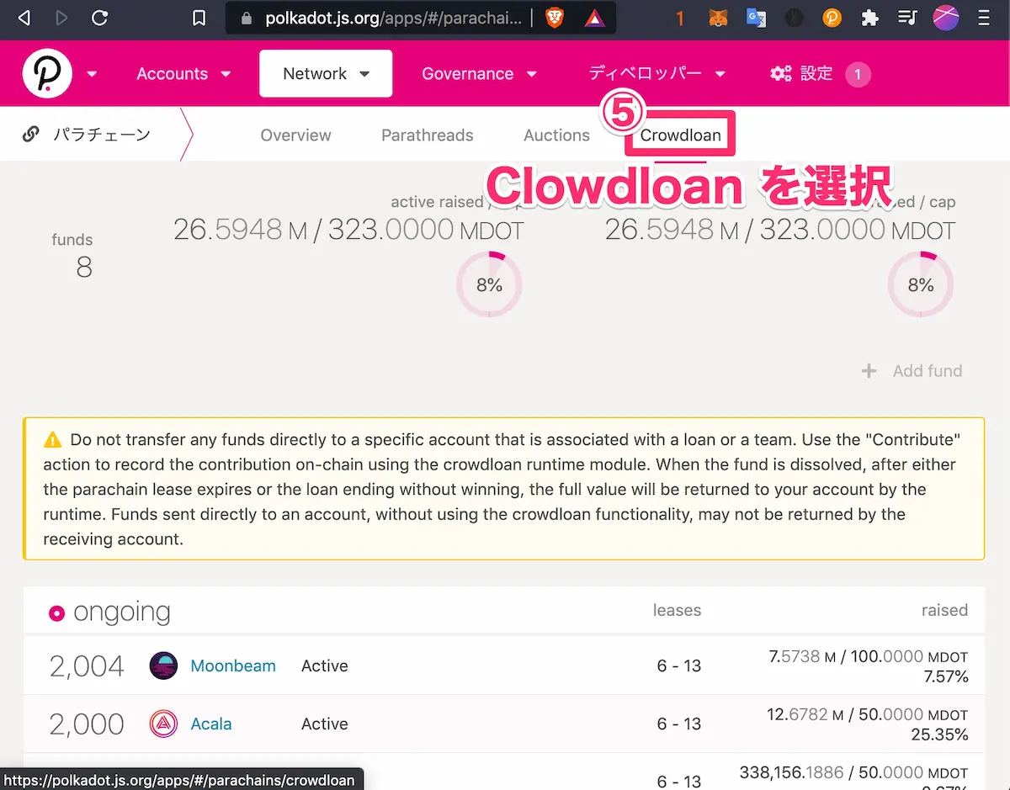Expand the chain selector arrow beside Polkadot logo
This screenshot has width=1010, height=790.
pyautogui.click(x=92, y=74)
